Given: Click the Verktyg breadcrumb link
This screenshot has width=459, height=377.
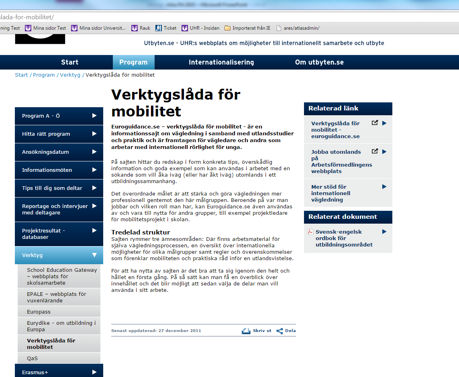Looking at the screenshot, I should point(70,75).
